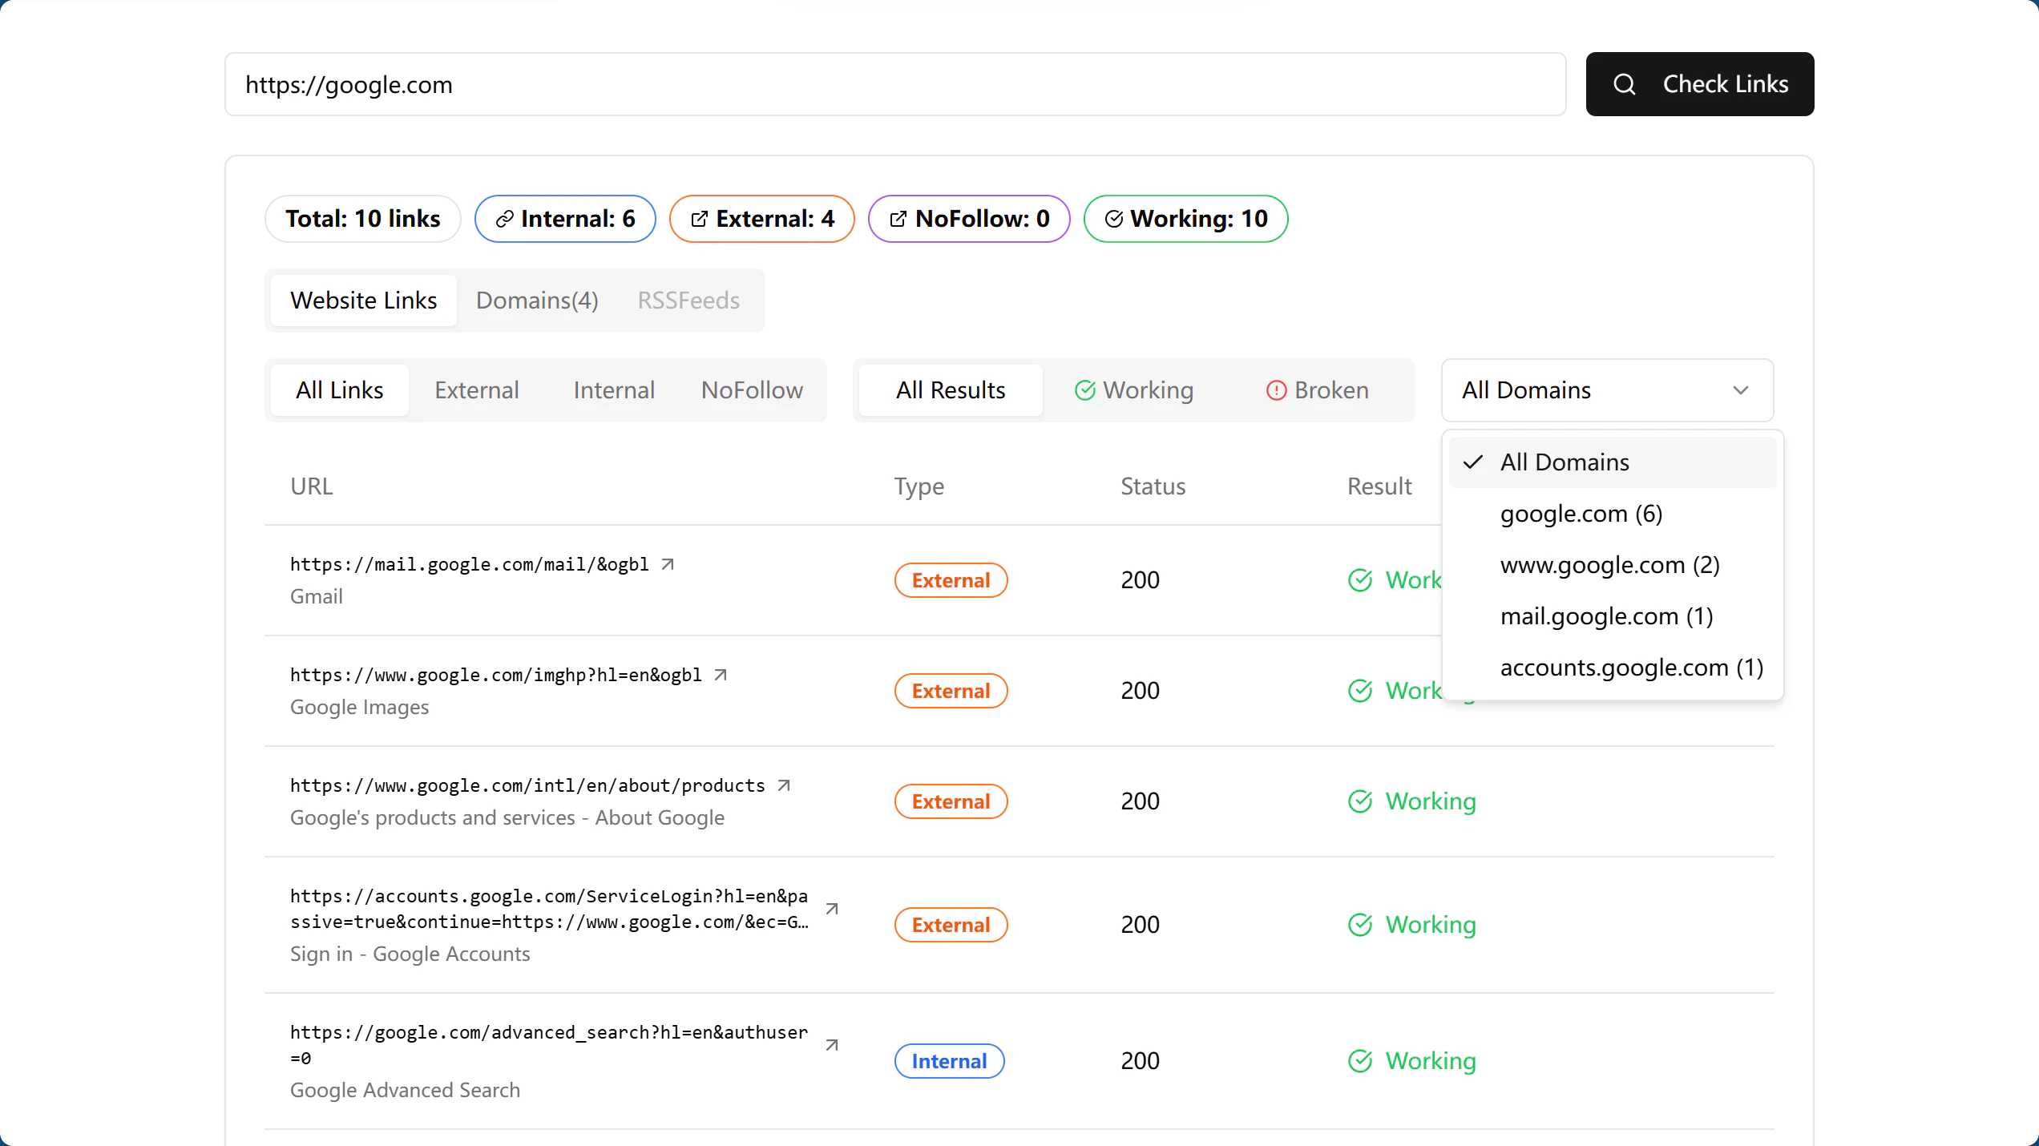Switch to the Domains(4) tab
Viewport: 2039px width, 1146px height.
pyautogui.click(x=537, y=301)
